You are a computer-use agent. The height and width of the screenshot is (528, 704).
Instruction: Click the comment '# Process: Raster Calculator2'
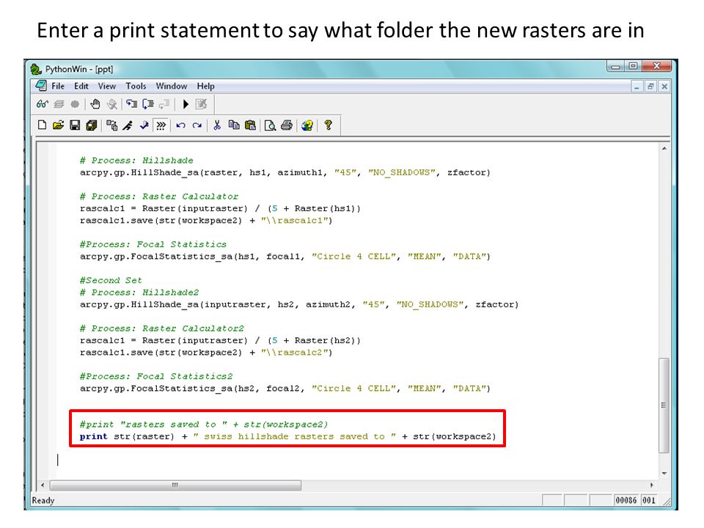161,329
